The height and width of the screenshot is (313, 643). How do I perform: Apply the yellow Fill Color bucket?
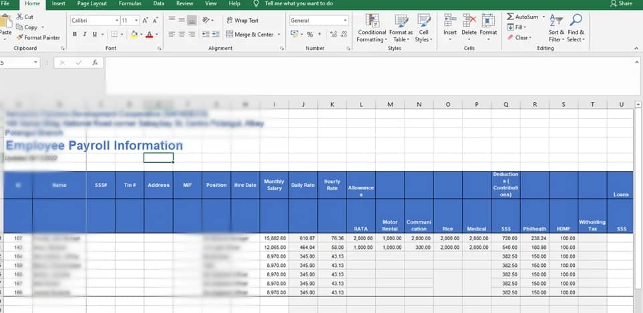point(134,35)
